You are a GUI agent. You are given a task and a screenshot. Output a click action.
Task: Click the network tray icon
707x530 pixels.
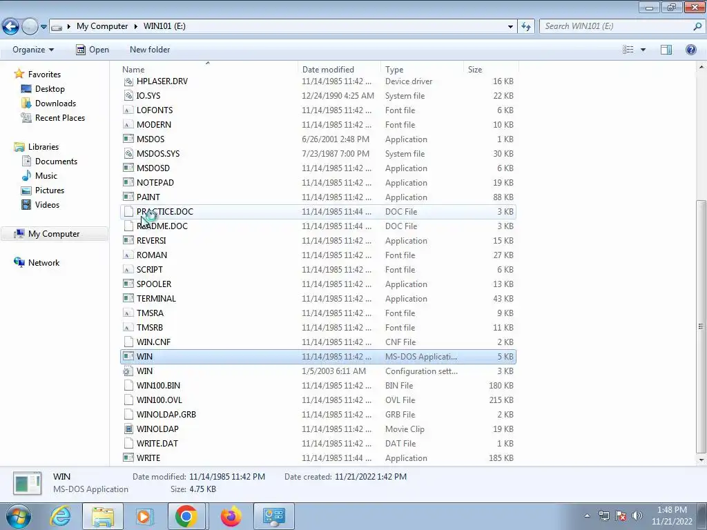pyautogui.click(x=603, y=516)
